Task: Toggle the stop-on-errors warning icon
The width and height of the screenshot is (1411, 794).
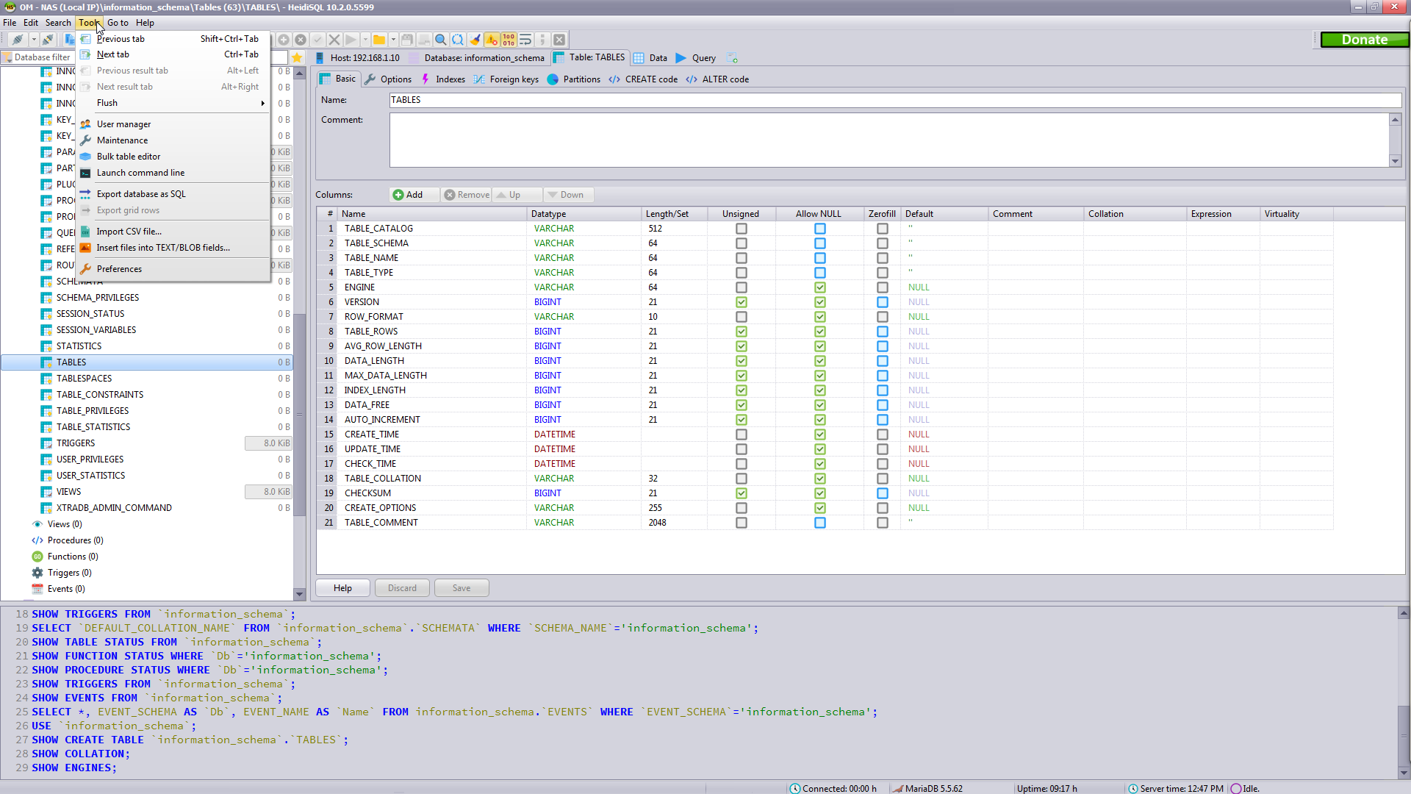Action: (x=492, y=40)
